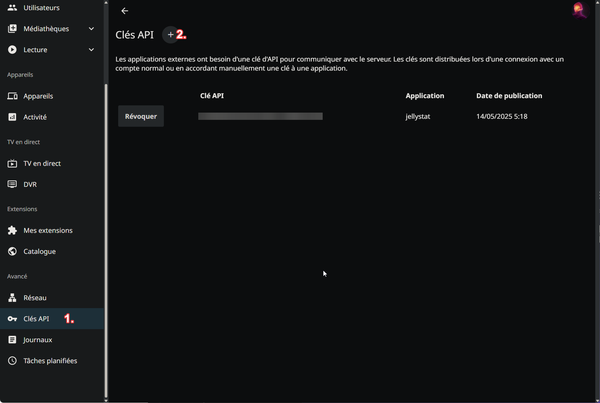Click the Catalogue globe icon
The image size is (600, 403).
pos(12,251)
